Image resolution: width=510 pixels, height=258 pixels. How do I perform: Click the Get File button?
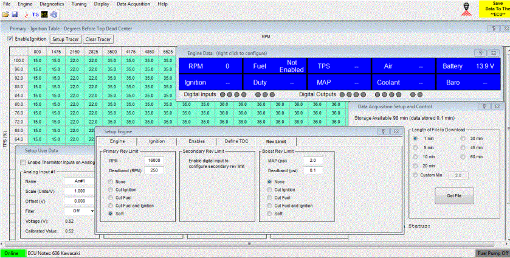[x=454, y=196]
